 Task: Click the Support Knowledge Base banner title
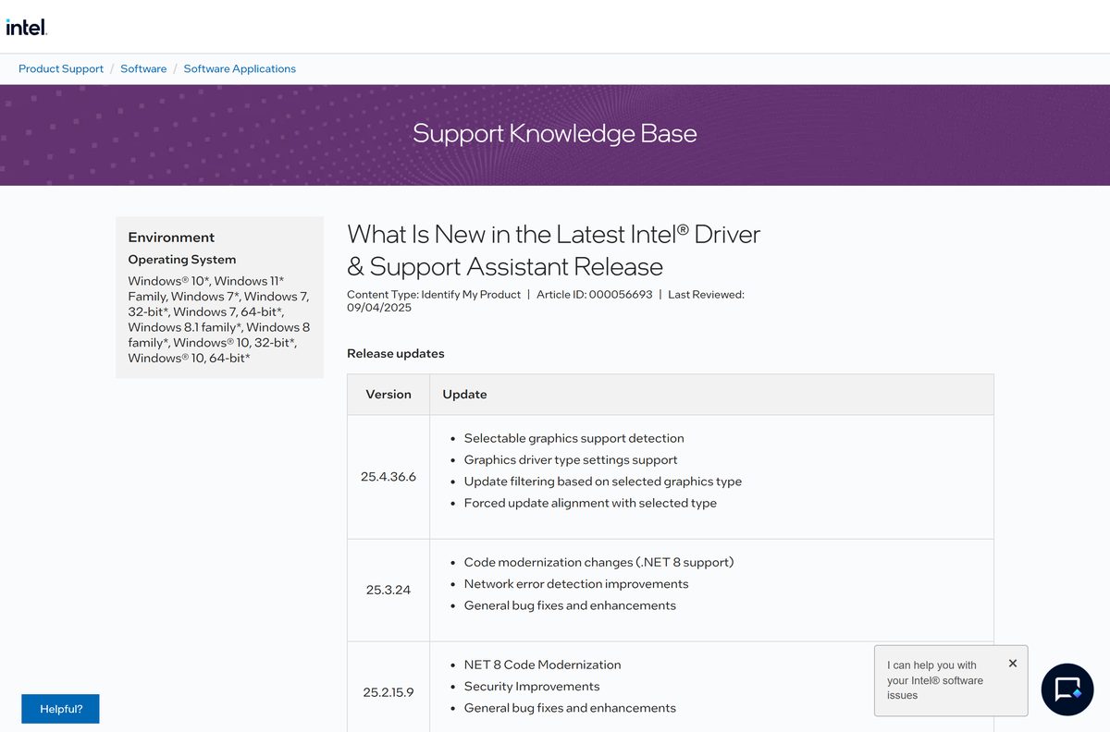coord(555,133)
